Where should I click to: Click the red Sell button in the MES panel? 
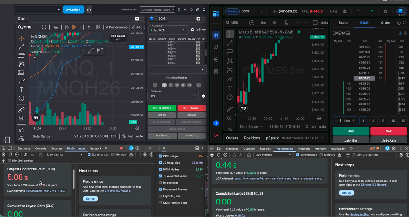388,131
